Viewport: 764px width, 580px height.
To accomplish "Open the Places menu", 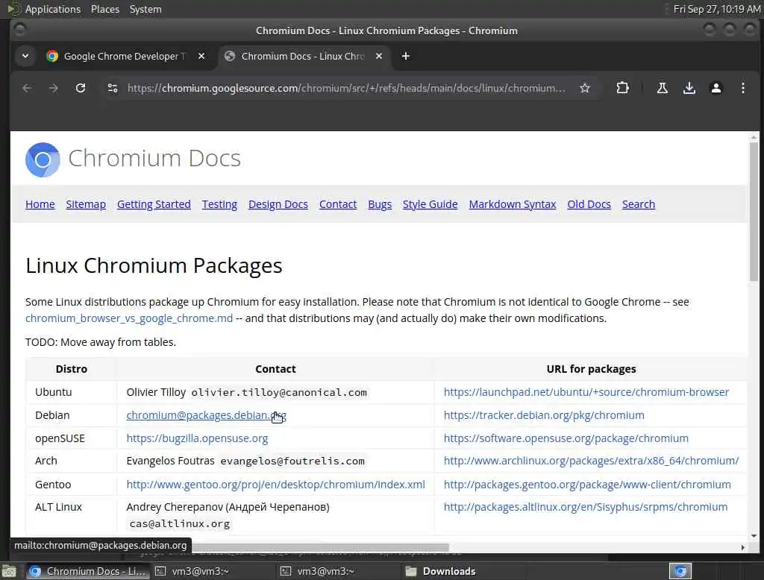I will 105,9.
